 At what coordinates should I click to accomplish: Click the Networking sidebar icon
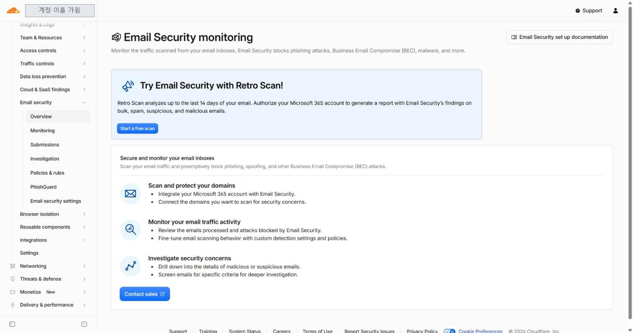click(x=12, y=266)
